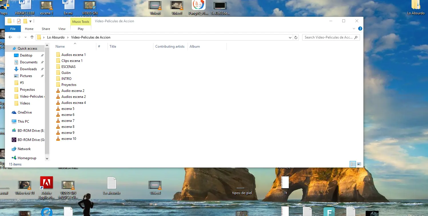Image resolution: width=428 pixels, height=216 pixels.
Task: Open Network in navigation pane
Action: [24, 149]
